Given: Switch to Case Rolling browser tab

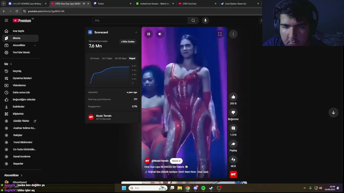Looking at the screenshot, I should (28, 4).
